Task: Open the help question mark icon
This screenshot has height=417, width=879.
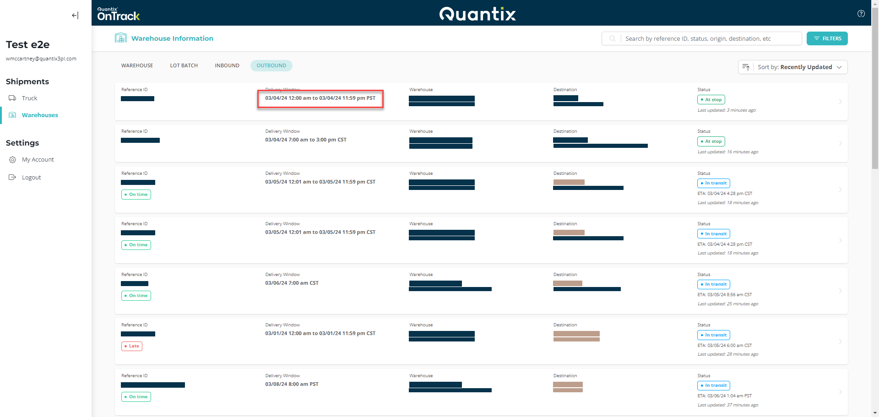Action: click(861, 13)
